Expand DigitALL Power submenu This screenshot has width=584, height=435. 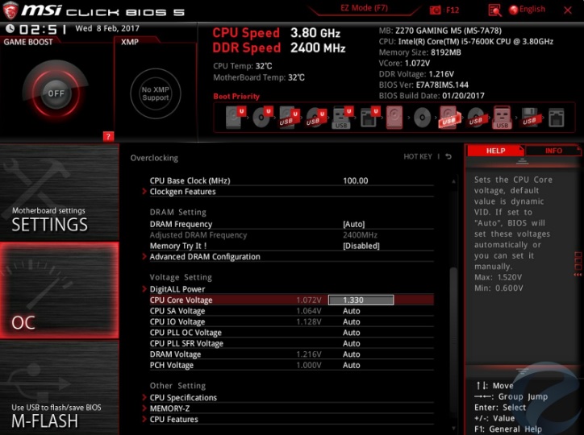177,289
